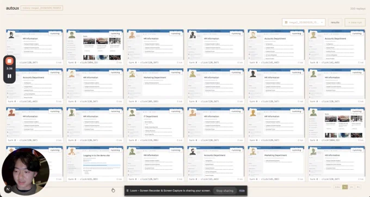The width and height of the screenshot is (370, 197).
Task: Click the running badge on IT Department tile
Action: pyautogui.click(x=176, y=112)
